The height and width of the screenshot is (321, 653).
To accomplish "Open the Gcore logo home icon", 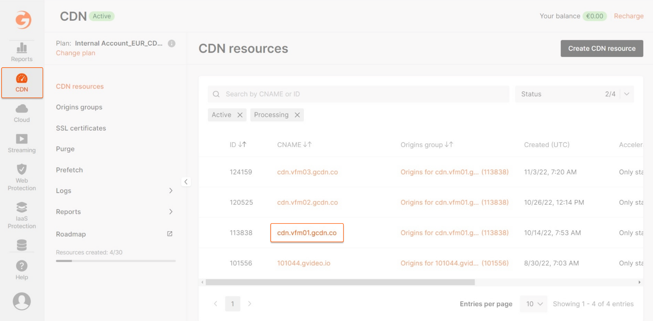I will point(22,20).
